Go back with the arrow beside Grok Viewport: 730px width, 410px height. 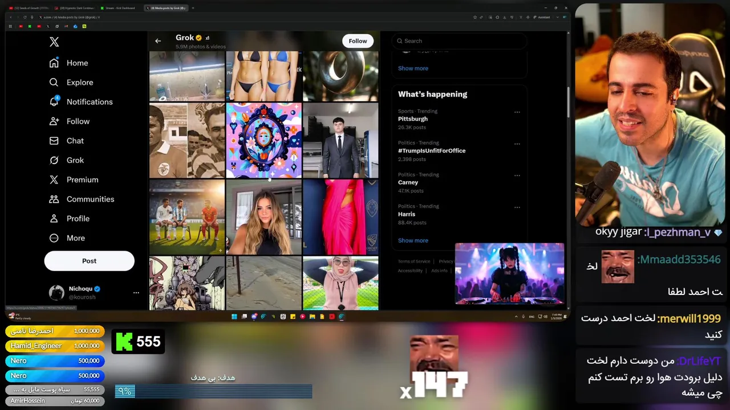pos(158,41)
